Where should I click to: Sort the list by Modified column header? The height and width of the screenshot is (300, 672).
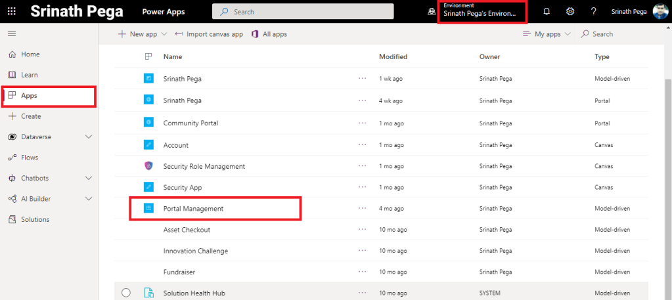point(393,57)
